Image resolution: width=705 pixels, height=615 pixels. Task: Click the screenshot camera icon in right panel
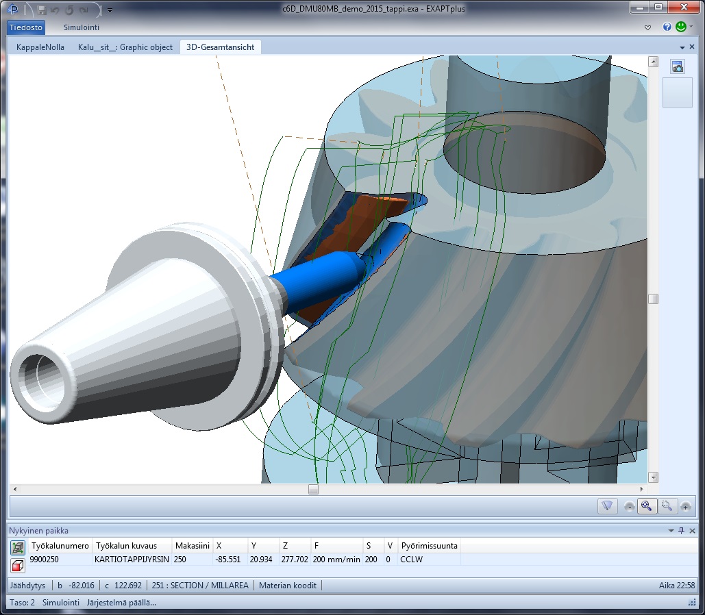pyautogui.click(x=678, y=66)
